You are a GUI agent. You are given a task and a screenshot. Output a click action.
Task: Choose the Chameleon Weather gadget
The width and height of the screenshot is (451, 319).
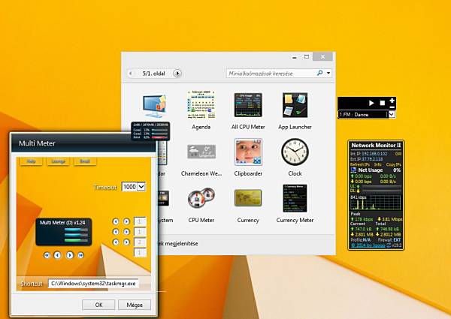(201, 152)
